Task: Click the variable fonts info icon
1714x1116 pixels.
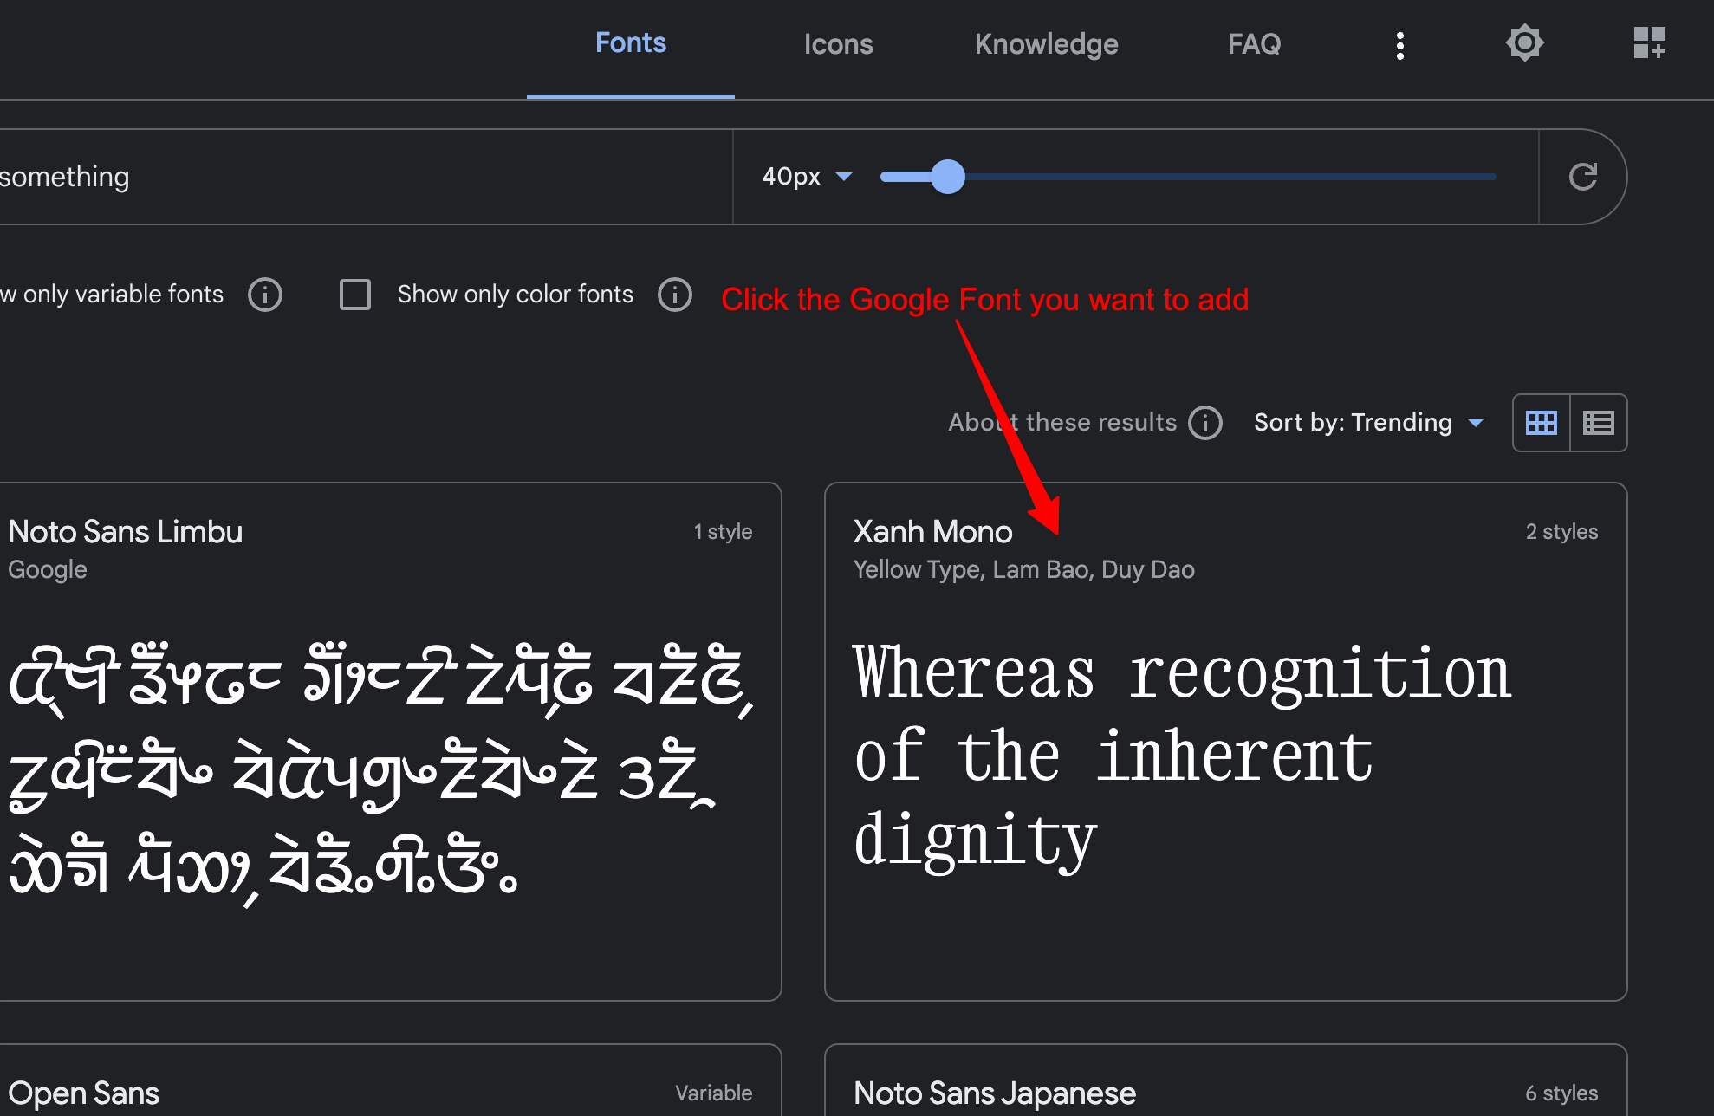Action: pos(265,295)
